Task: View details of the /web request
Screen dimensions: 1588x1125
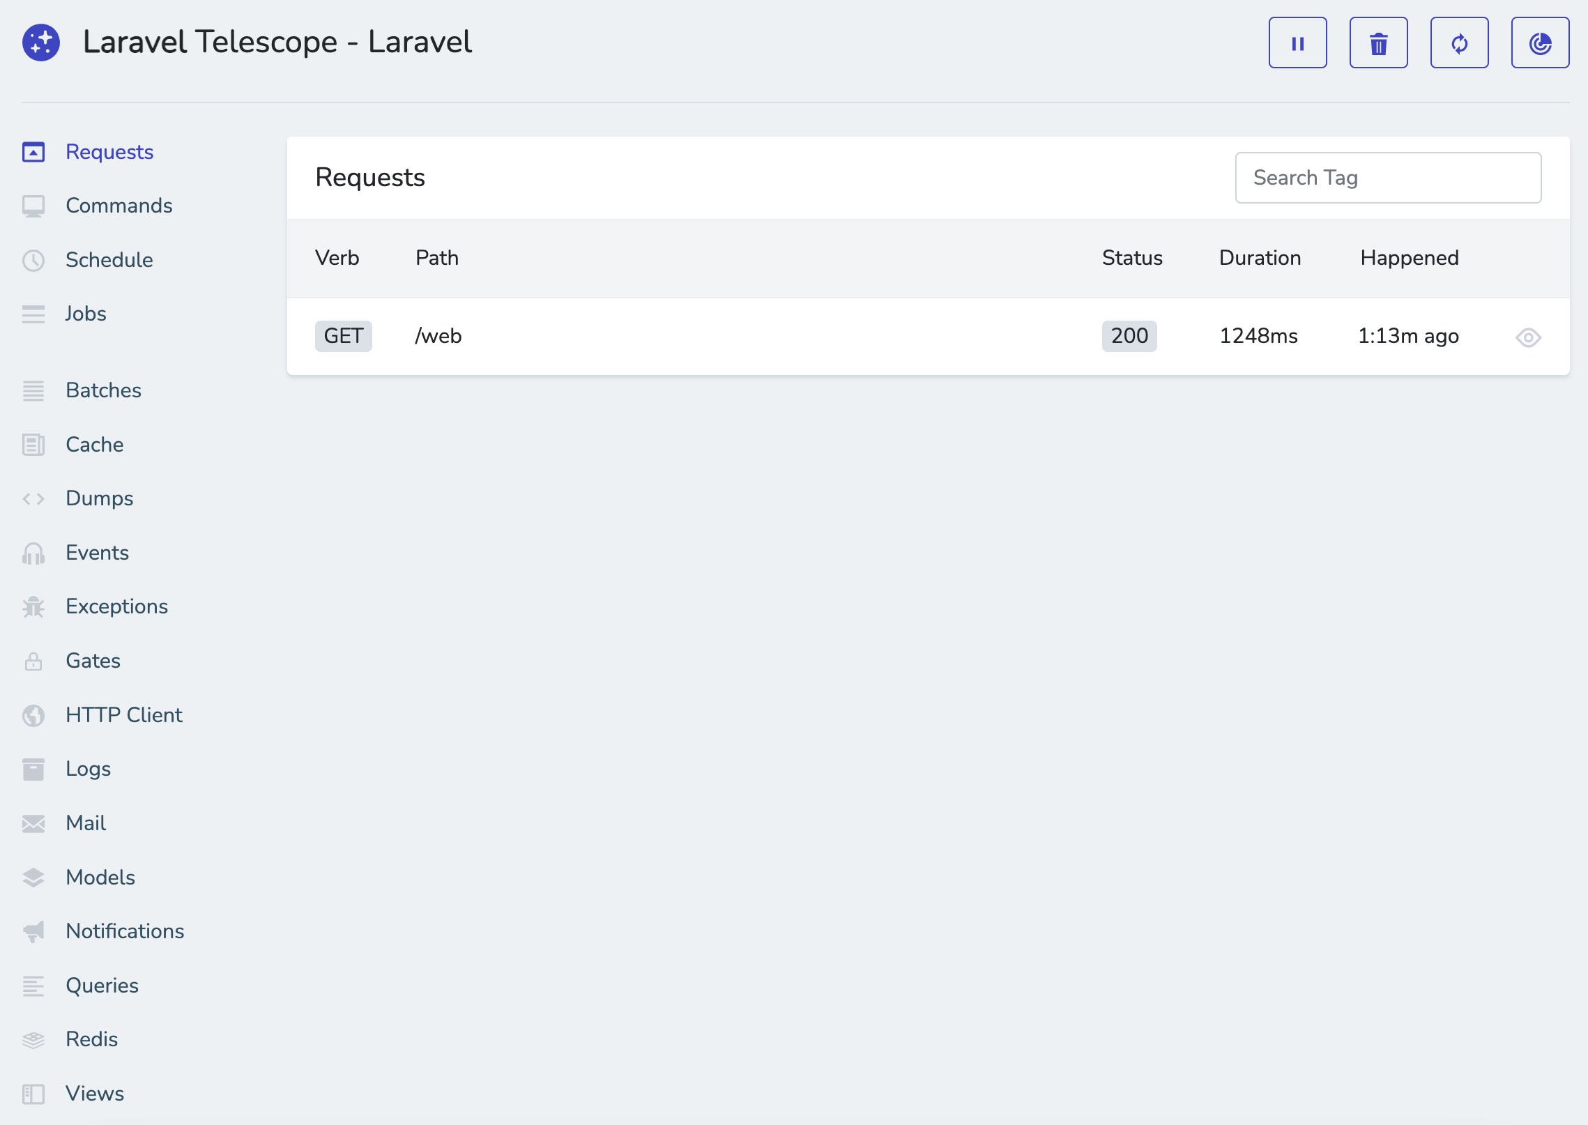Action: pyautogui.click(x=1528, y=337)
